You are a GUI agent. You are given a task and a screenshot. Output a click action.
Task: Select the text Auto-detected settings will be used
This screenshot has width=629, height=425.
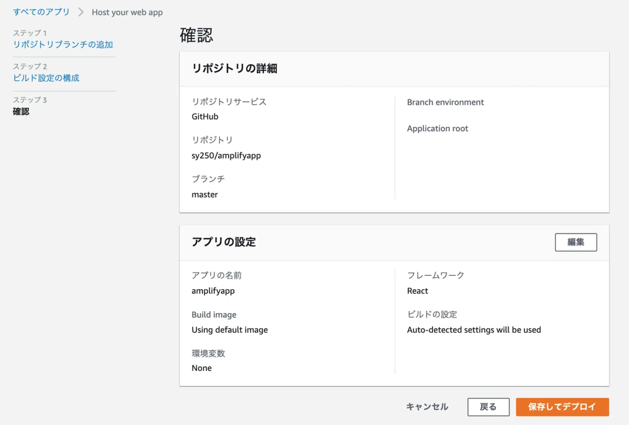474,330
